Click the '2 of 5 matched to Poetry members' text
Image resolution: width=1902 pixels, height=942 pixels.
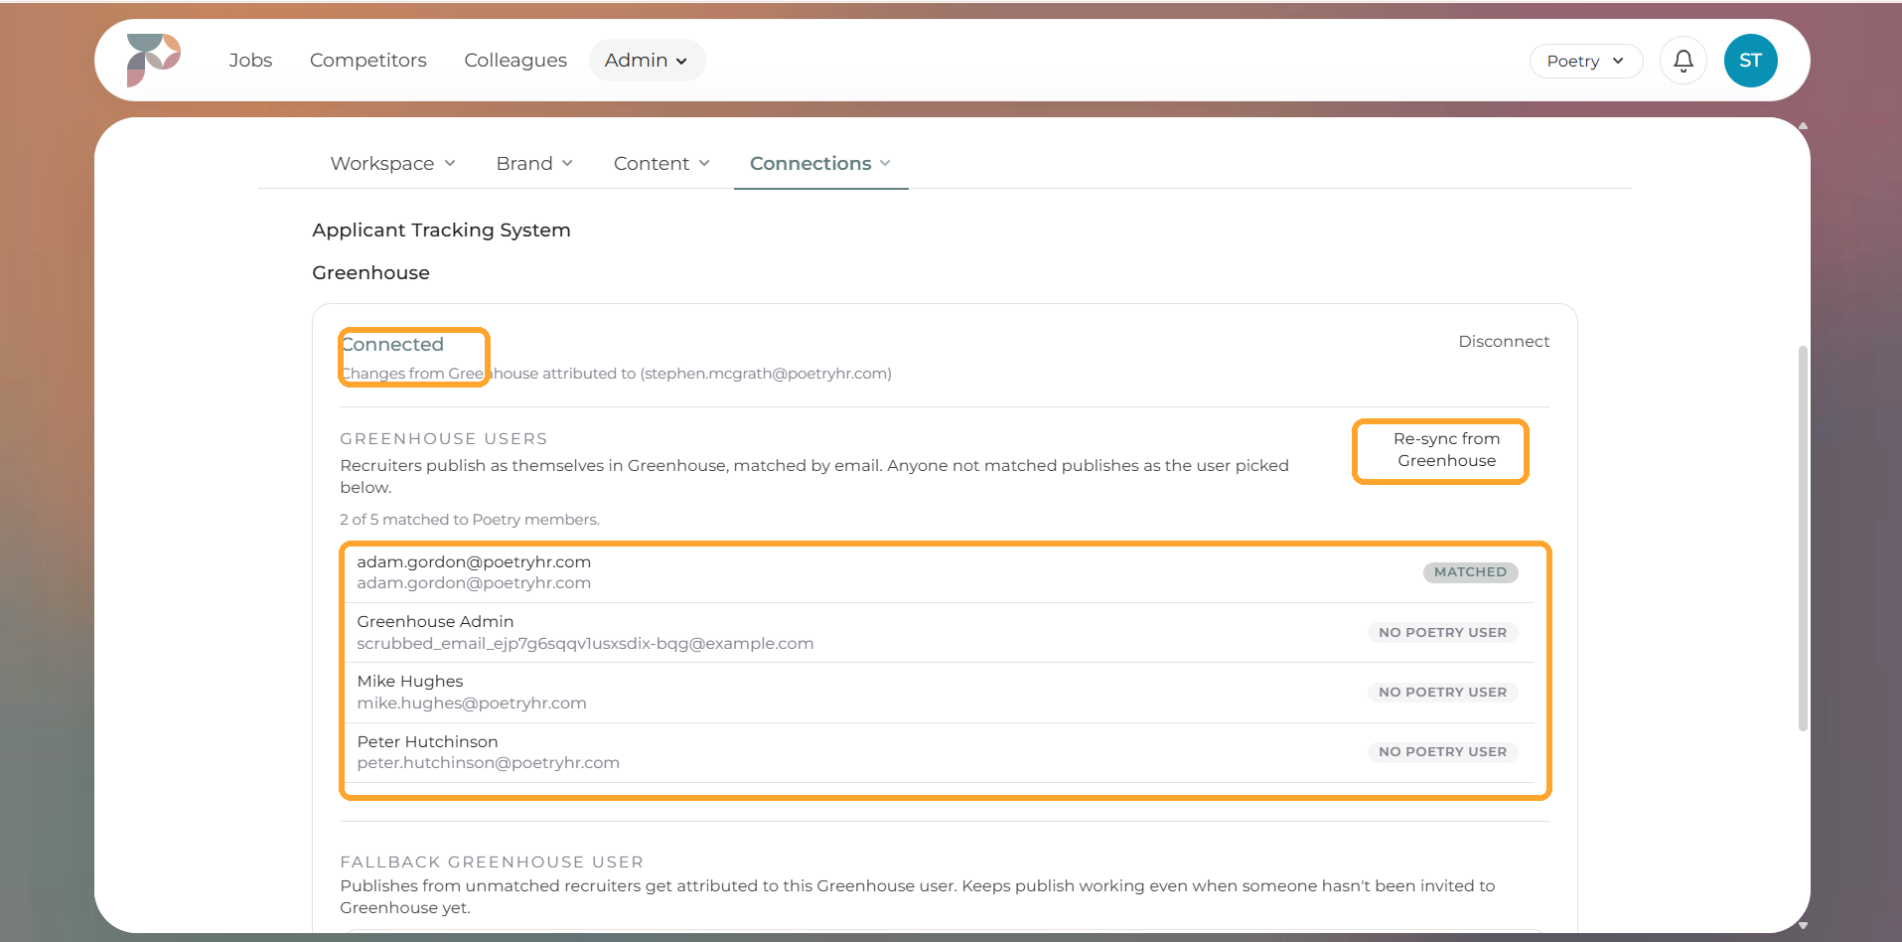[x=470, y=520]
